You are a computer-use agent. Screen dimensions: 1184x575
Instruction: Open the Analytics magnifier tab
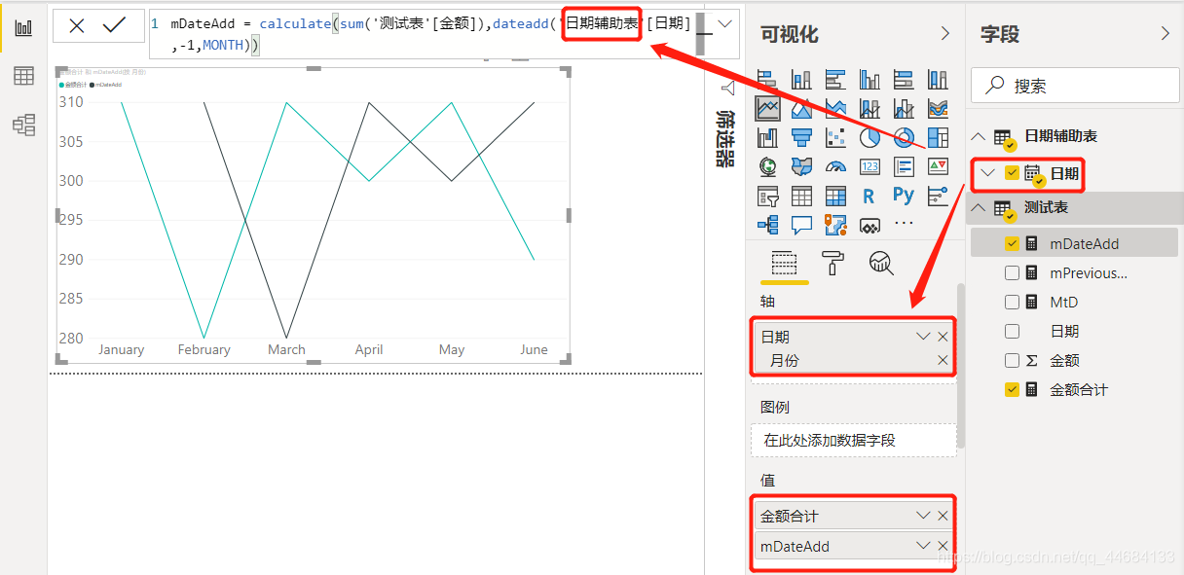coord(880,263)
